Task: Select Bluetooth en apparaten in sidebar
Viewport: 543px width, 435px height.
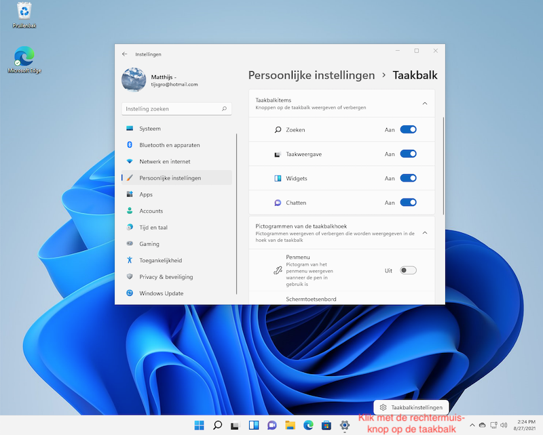Action: point(169,145)
